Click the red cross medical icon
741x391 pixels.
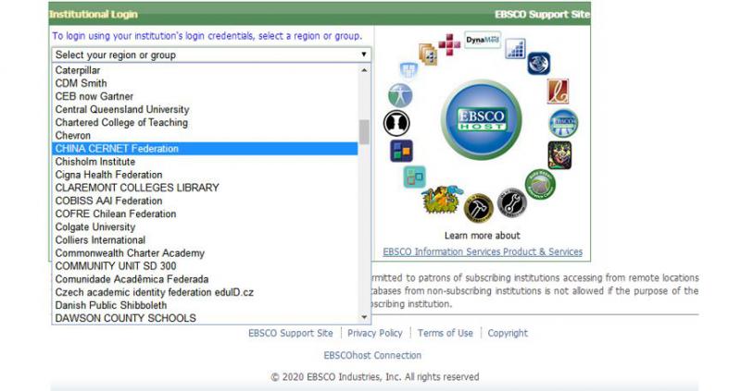point(449,44)
